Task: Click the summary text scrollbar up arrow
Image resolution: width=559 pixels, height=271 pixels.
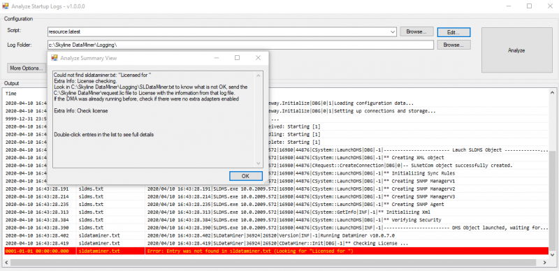Action: [259, 75]
